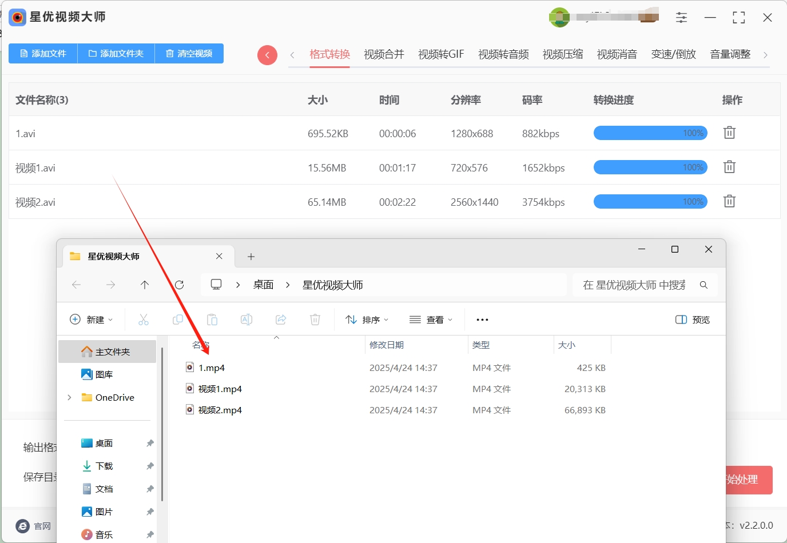Expand the OneDrive tree node
Image resolution: width=787 pixels, height=543 pixels.
pyautogui.click(x=70, y=397)
